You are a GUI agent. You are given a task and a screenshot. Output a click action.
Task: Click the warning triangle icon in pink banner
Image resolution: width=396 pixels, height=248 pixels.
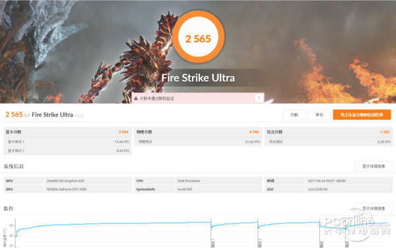click(x=136, y=98)
